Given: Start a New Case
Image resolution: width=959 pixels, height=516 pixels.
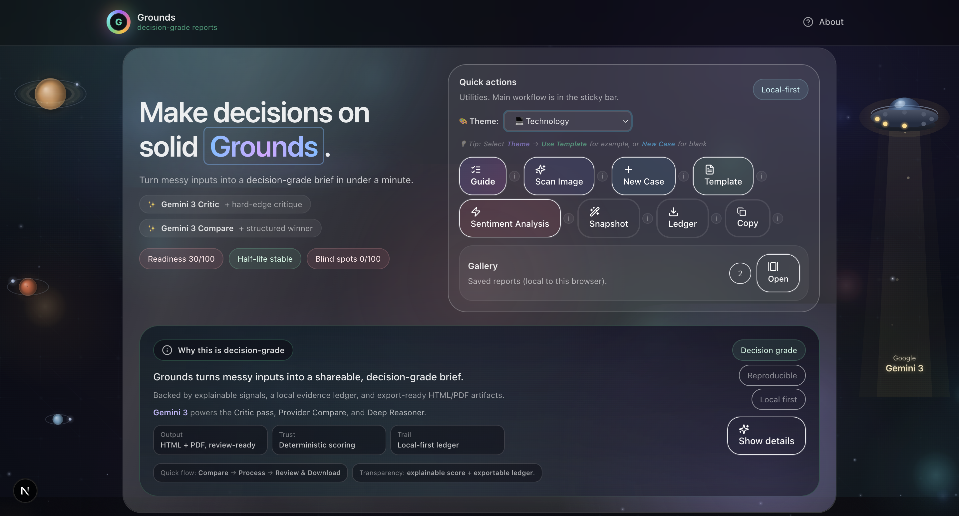Looking at the screenshot, I should pos(643,176).
